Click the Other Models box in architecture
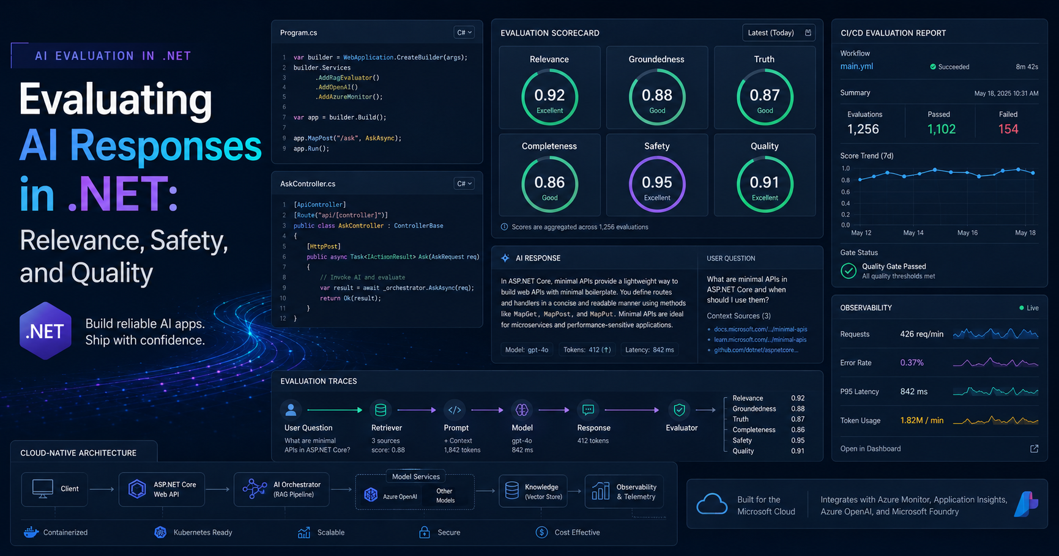Image resolution: width=1059 pixels, height=556 pixels. coord(445,495)
